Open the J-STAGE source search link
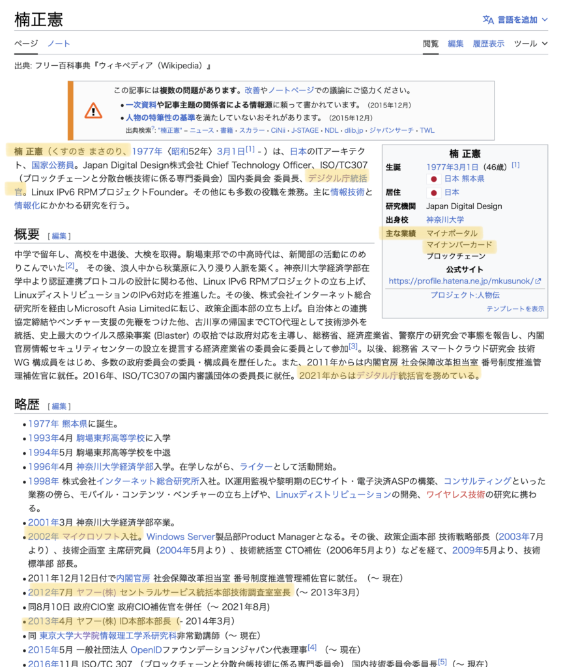The height and width of the screenshot is (667, 563). (305, 130)
